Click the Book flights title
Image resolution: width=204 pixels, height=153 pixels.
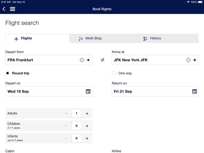pos(102,9)
